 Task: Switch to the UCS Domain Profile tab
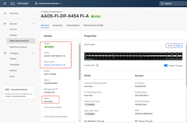[x=93, y=25]
